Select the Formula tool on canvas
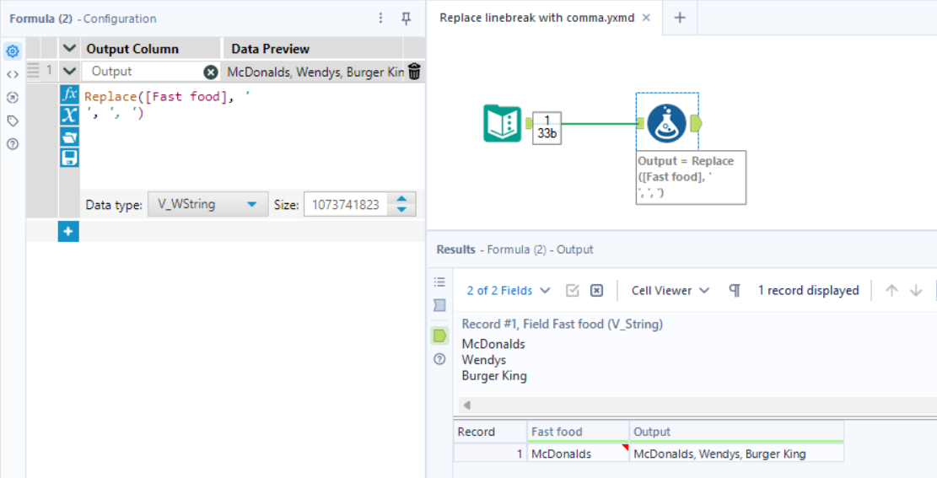Screen dimensions: 937x478 [666, 124]
